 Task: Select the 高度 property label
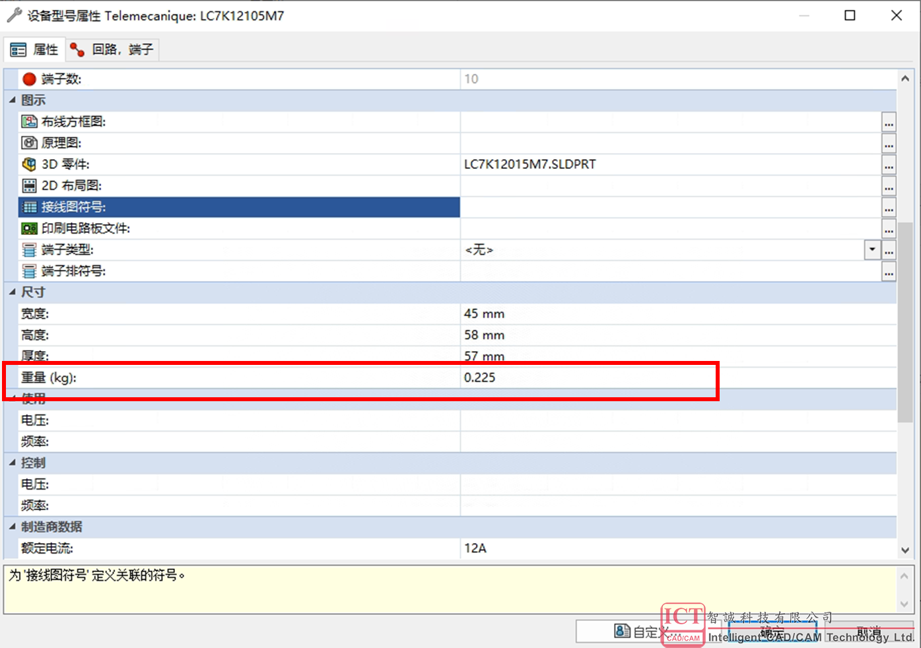click(x=35, y=335)
